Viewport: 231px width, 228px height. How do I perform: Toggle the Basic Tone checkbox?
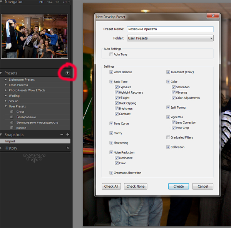click(111, 82)
